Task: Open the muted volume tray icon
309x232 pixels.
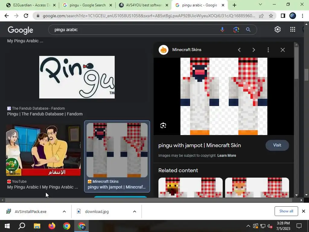Action: tap(270, 226)
